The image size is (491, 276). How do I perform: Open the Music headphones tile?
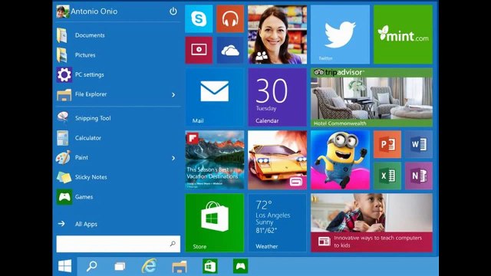230,18
